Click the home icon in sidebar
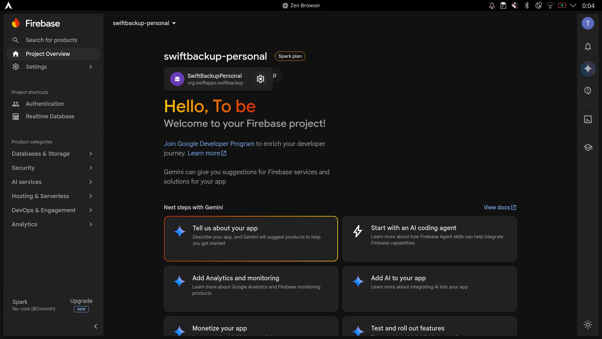The image size is (602, 339). [16, 54]
